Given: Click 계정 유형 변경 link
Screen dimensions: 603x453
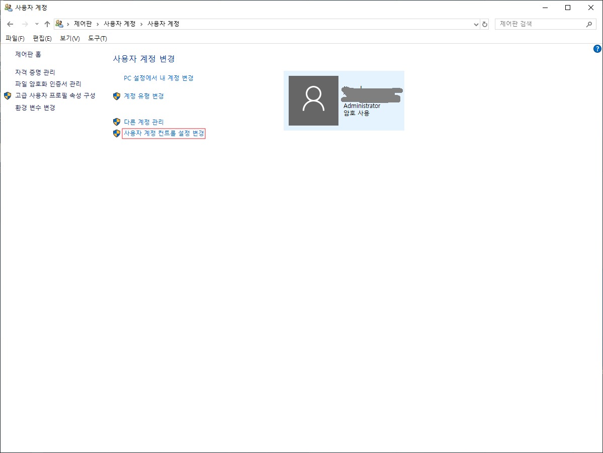Looking at the screenshot, I should coord(143,96).
